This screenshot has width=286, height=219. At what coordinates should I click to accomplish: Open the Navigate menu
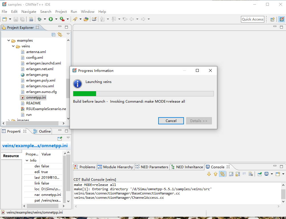(29, 12)
